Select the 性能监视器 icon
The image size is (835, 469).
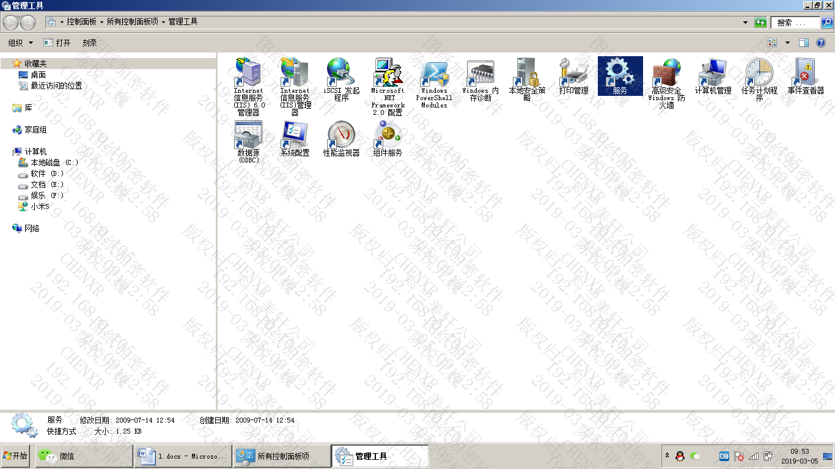341,136
